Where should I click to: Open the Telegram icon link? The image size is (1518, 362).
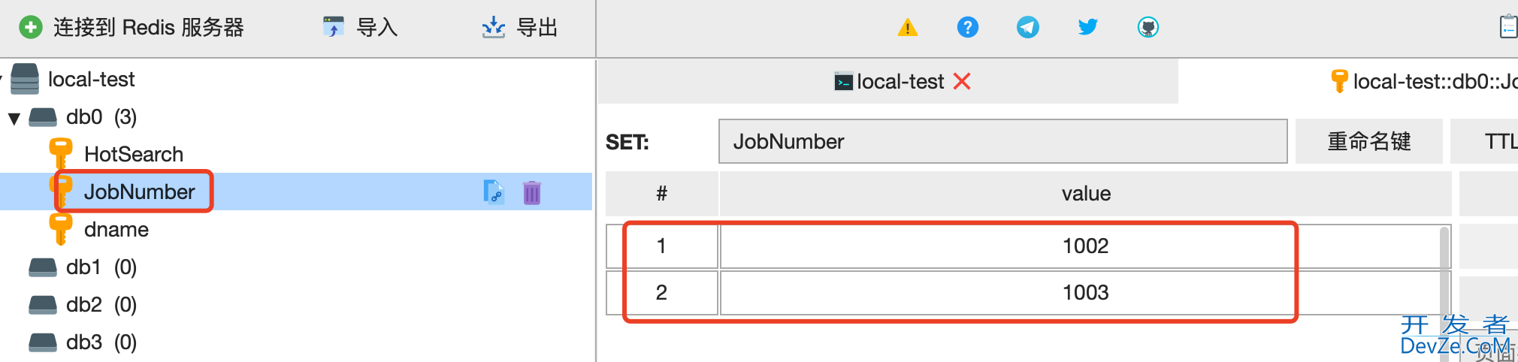[1028, 28]
